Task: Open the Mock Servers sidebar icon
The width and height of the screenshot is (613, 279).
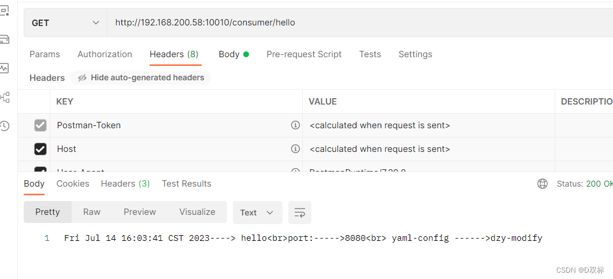Action: pos(4,39)
